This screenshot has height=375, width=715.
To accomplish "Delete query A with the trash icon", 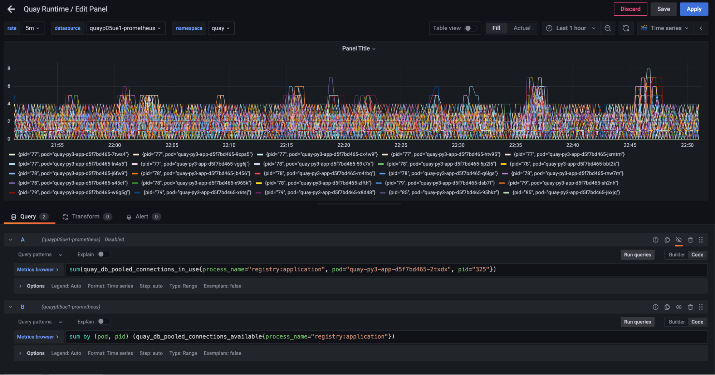I will point(690,240).
